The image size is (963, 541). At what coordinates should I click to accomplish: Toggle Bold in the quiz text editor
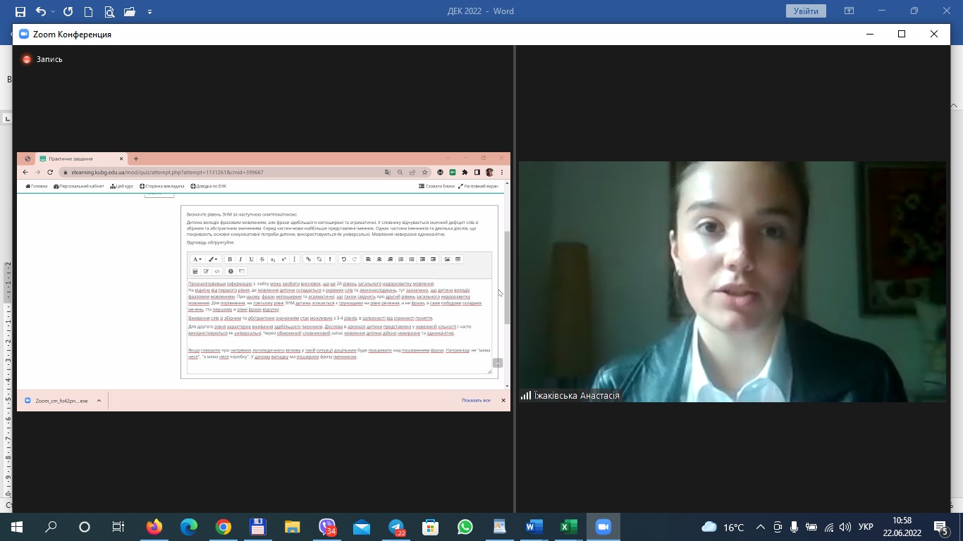(229, 259)
